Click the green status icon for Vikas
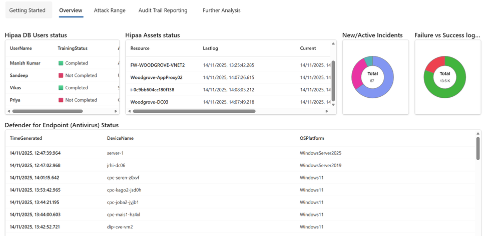The width and height of the screenshot is (500, 236). [x=61, y=88]
